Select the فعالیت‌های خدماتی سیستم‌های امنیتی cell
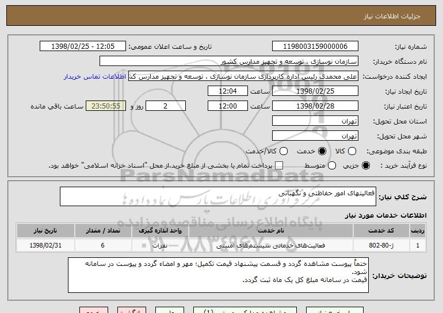Image resolution: width=443 pixels, height=313 pixels. pos(271,245)
